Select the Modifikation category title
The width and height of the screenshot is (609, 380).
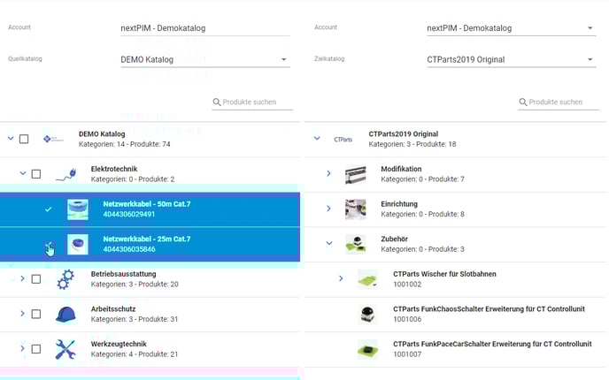tap(401, 169)
